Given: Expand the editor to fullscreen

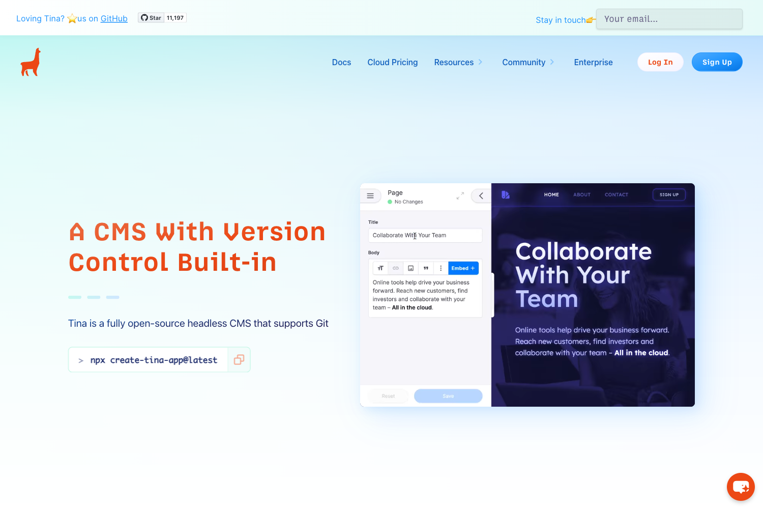Looking at the screenshot, I should pos(460,195).
